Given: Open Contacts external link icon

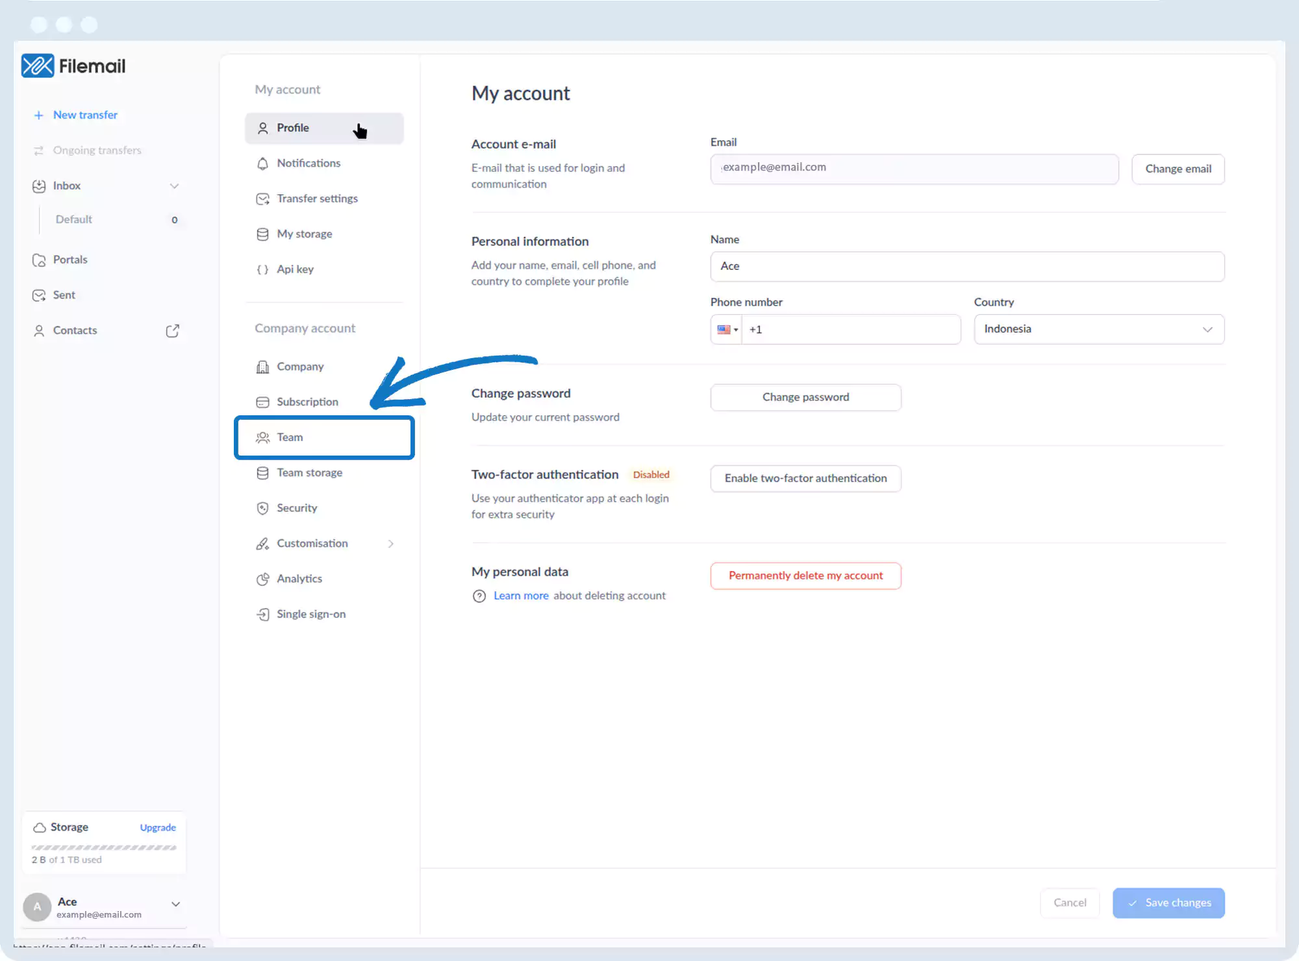Looking at the screenshot, I should coord(172,331).
